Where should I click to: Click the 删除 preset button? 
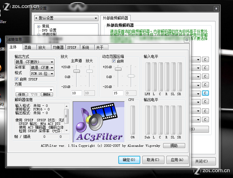tap(47, 95)
